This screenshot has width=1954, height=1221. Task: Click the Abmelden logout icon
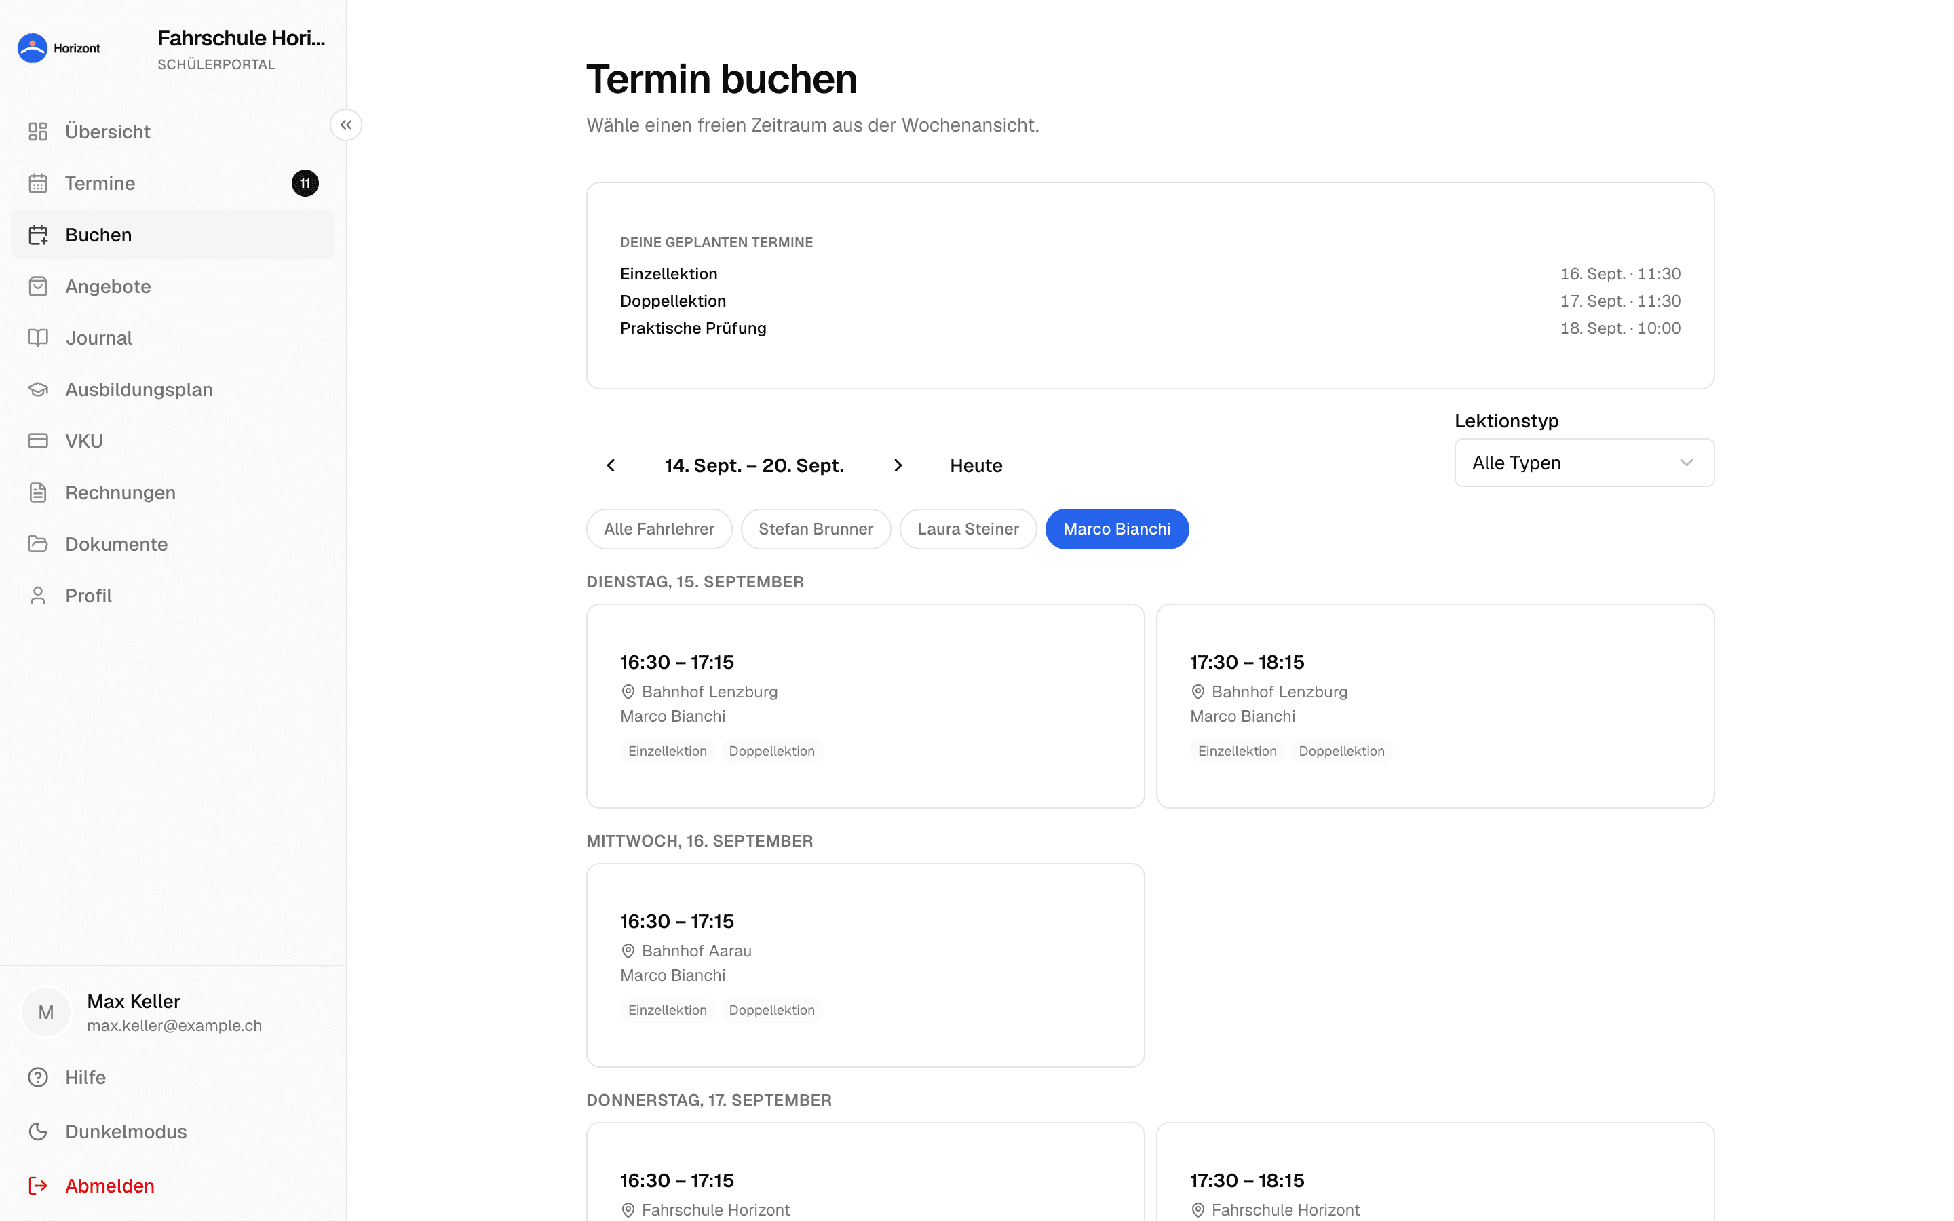point(38,1186)
